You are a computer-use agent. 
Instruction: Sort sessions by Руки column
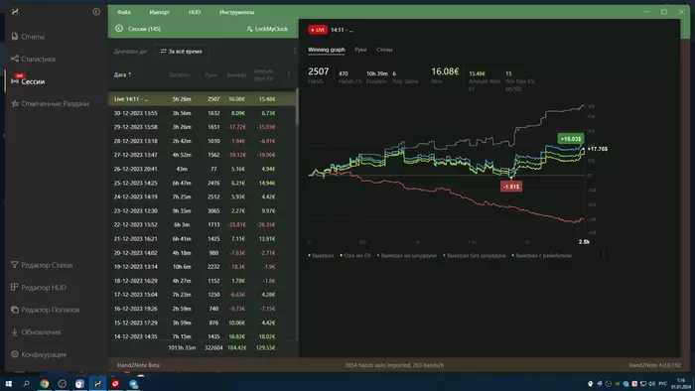tap(210, 74)
